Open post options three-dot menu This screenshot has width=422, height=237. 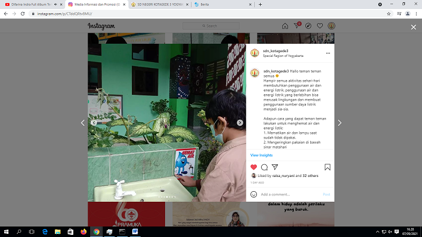click(328, 53)
